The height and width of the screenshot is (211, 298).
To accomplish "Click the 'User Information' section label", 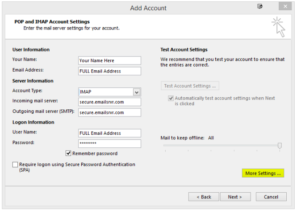I will click(31, 50).
